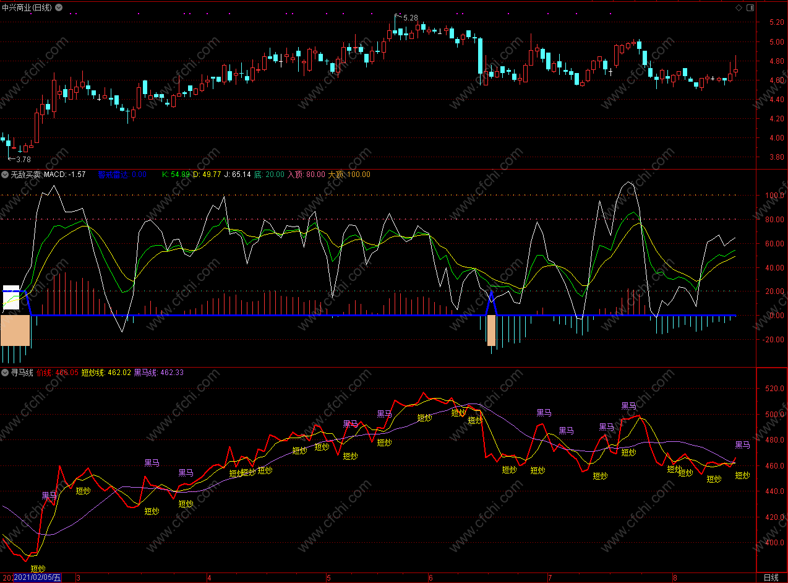Click the 中兴商业(日线) chart title
Image resolution: width=788 pixels, height=583 pixels.
click(28, 7)
